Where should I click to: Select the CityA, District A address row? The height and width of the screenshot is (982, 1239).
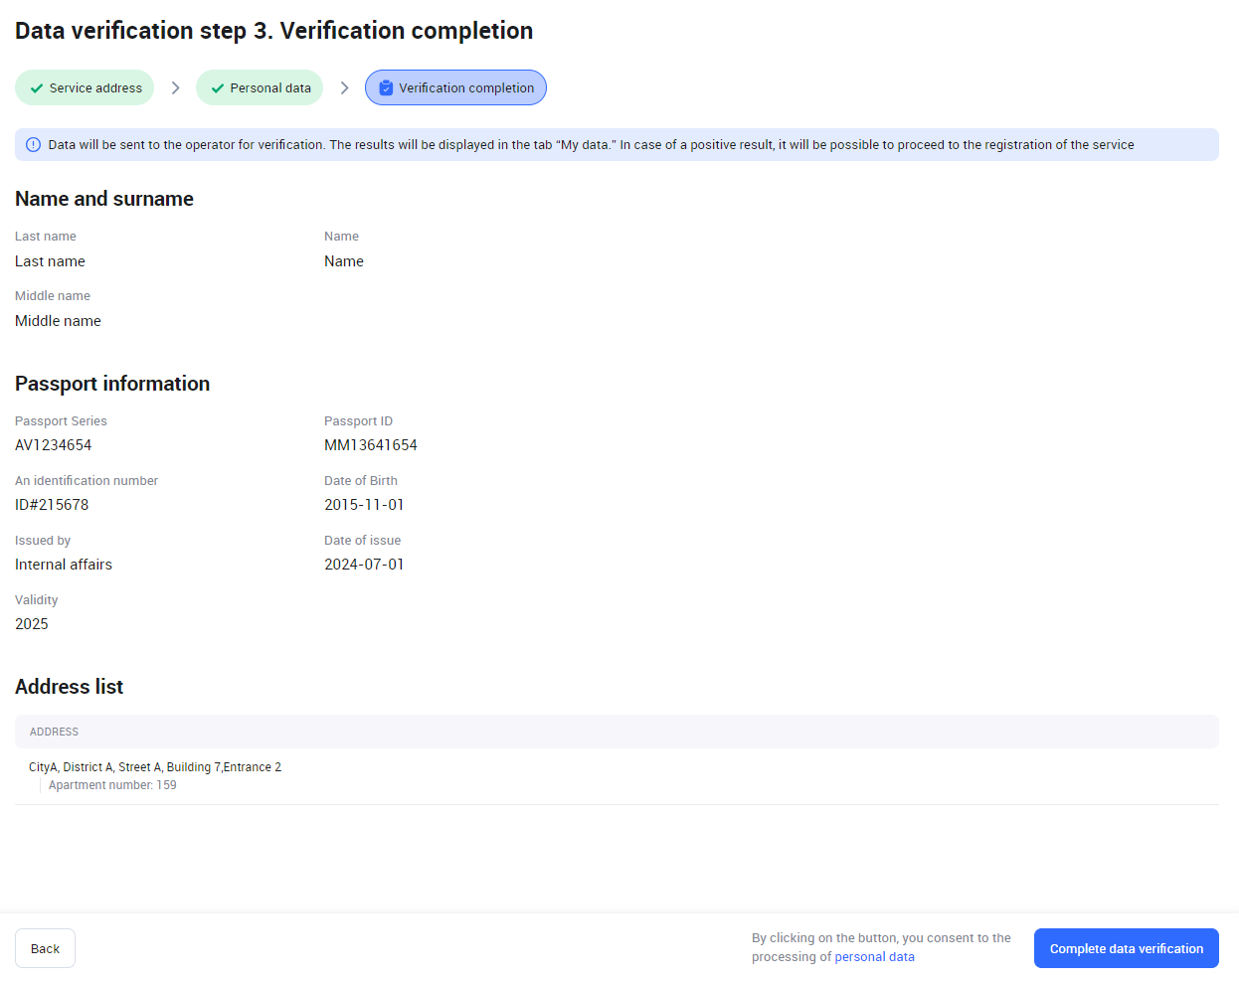coord(155,767)
